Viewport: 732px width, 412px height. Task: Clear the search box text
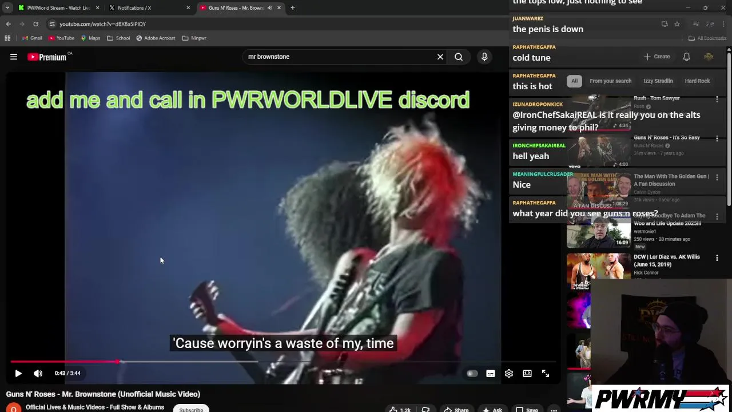[x=440, y=57]
